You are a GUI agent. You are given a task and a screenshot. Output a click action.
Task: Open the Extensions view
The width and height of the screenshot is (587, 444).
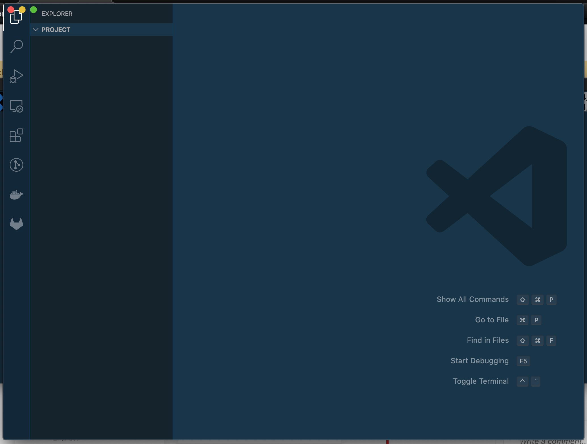16,135
